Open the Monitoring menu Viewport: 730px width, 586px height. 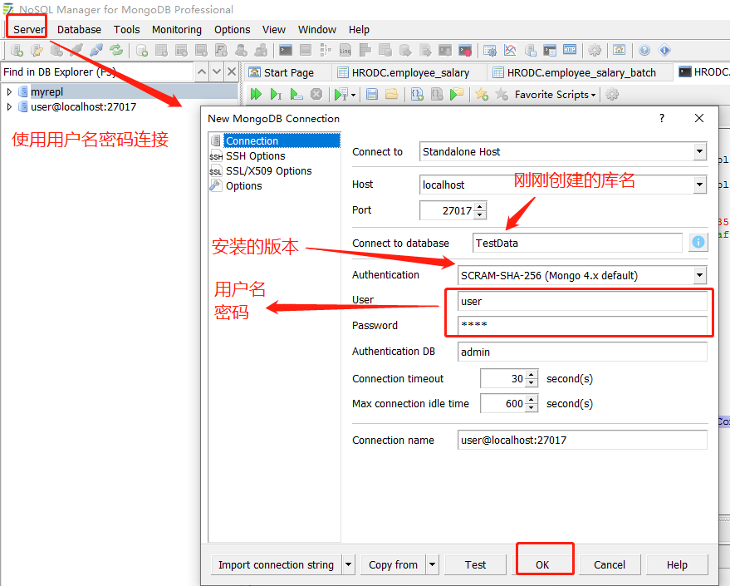176,29
